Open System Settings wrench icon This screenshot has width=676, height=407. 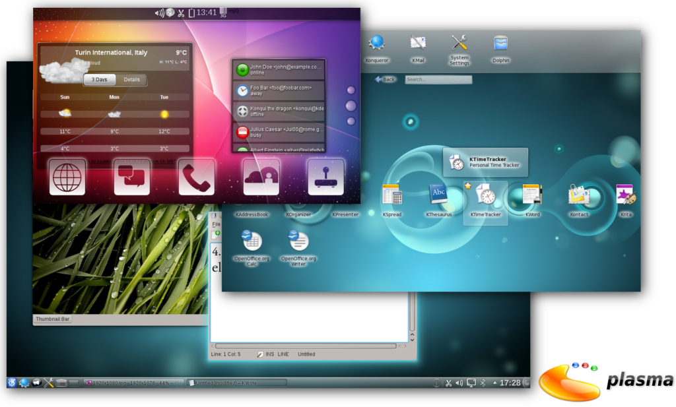pyautogui.click(x=459, y=43)
